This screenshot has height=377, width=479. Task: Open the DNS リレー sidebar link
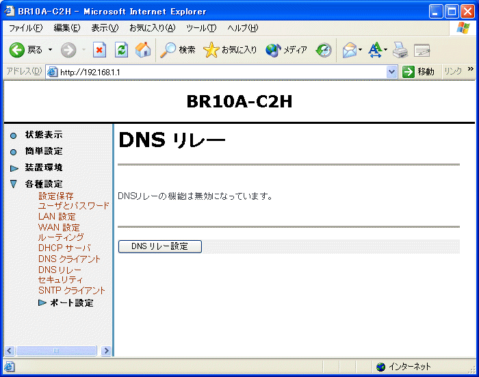click(x=60, y=270)
